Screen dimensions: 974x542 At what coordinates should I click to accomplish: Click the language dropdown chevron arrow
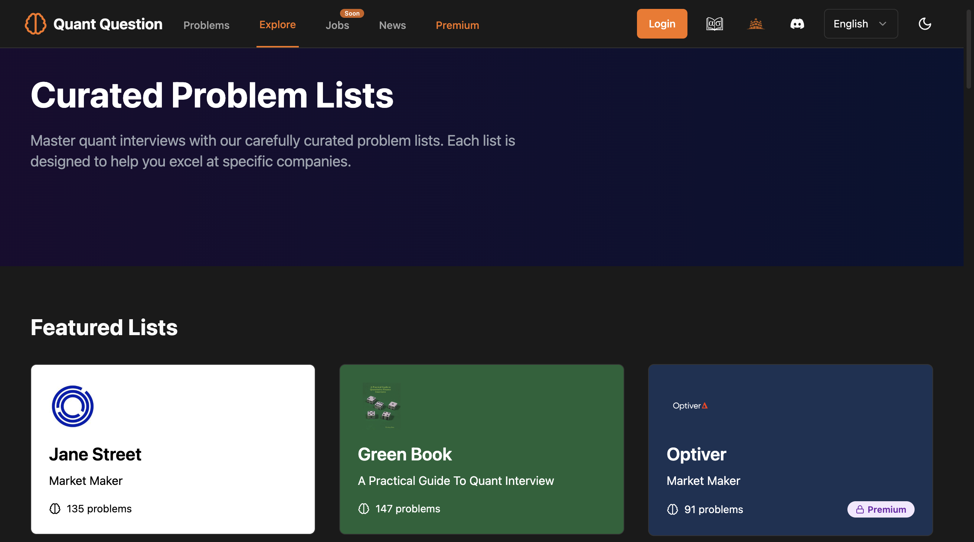click(x=882, y=24)
